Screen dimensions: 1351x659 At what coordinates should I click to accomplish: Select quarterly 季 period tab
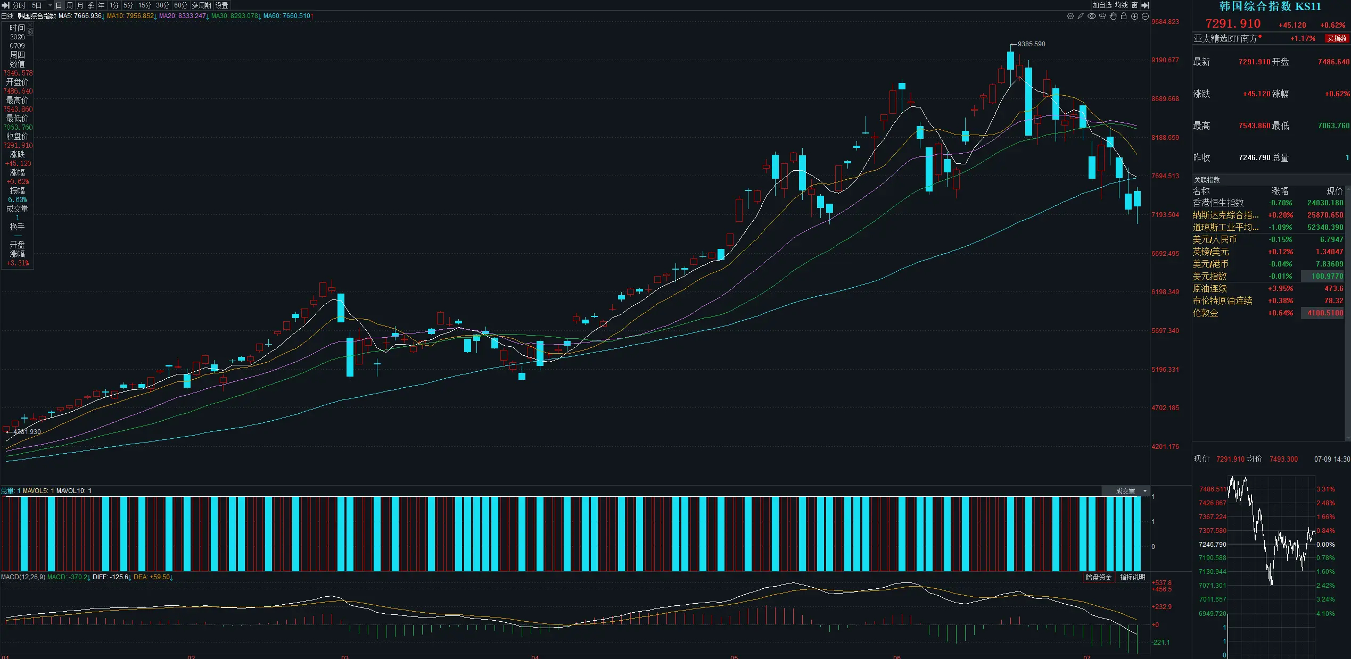(91, 5)
